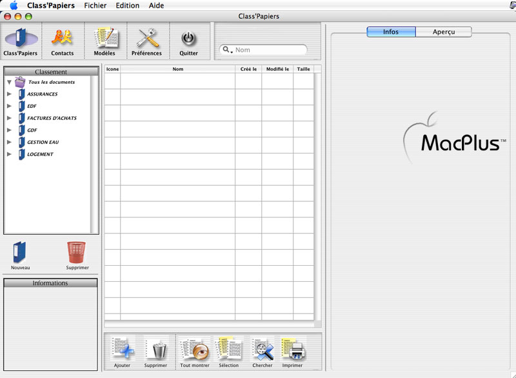Sort by the Modifié le column header
The width and height of the screenshot is (516, 378).
277,69
